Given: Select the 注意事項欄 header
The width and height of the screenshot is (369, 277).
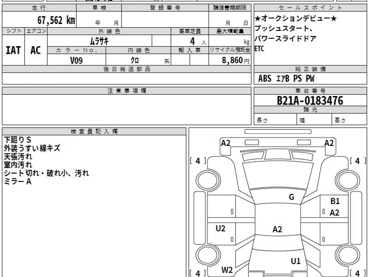Looking at the screenshot, I should click(127, 91).
